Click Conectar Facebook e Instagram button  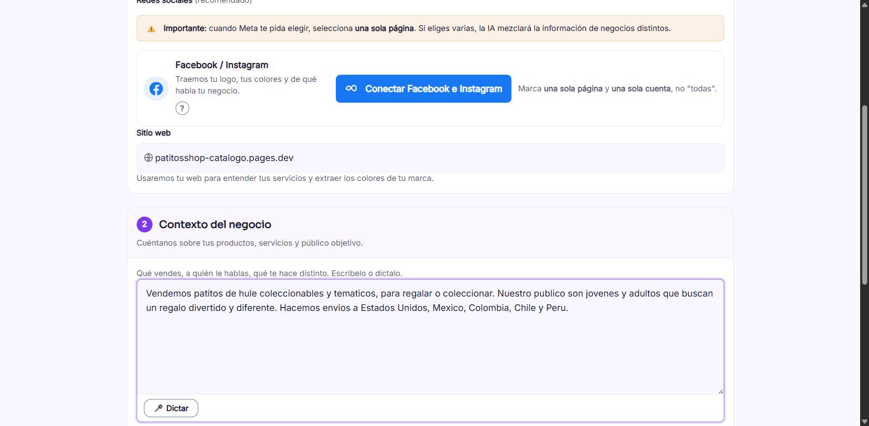pyautogui.click(x=423, y=89)
